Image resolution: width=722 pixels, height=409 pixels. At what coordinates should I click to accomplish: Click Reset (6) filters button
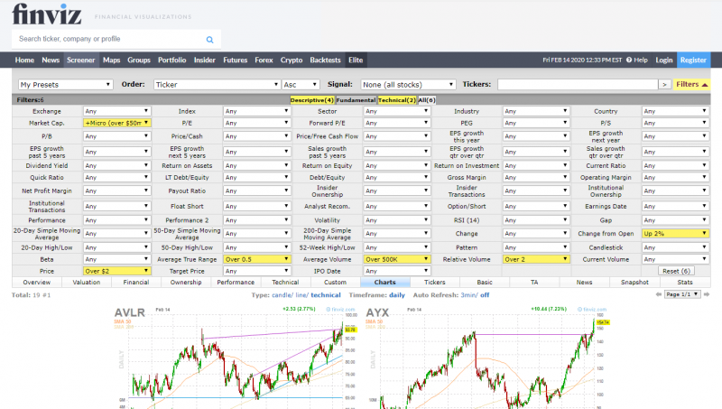tap(676, 271)
